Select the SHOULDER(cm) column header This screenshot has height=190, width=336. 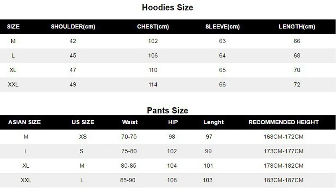73,26
